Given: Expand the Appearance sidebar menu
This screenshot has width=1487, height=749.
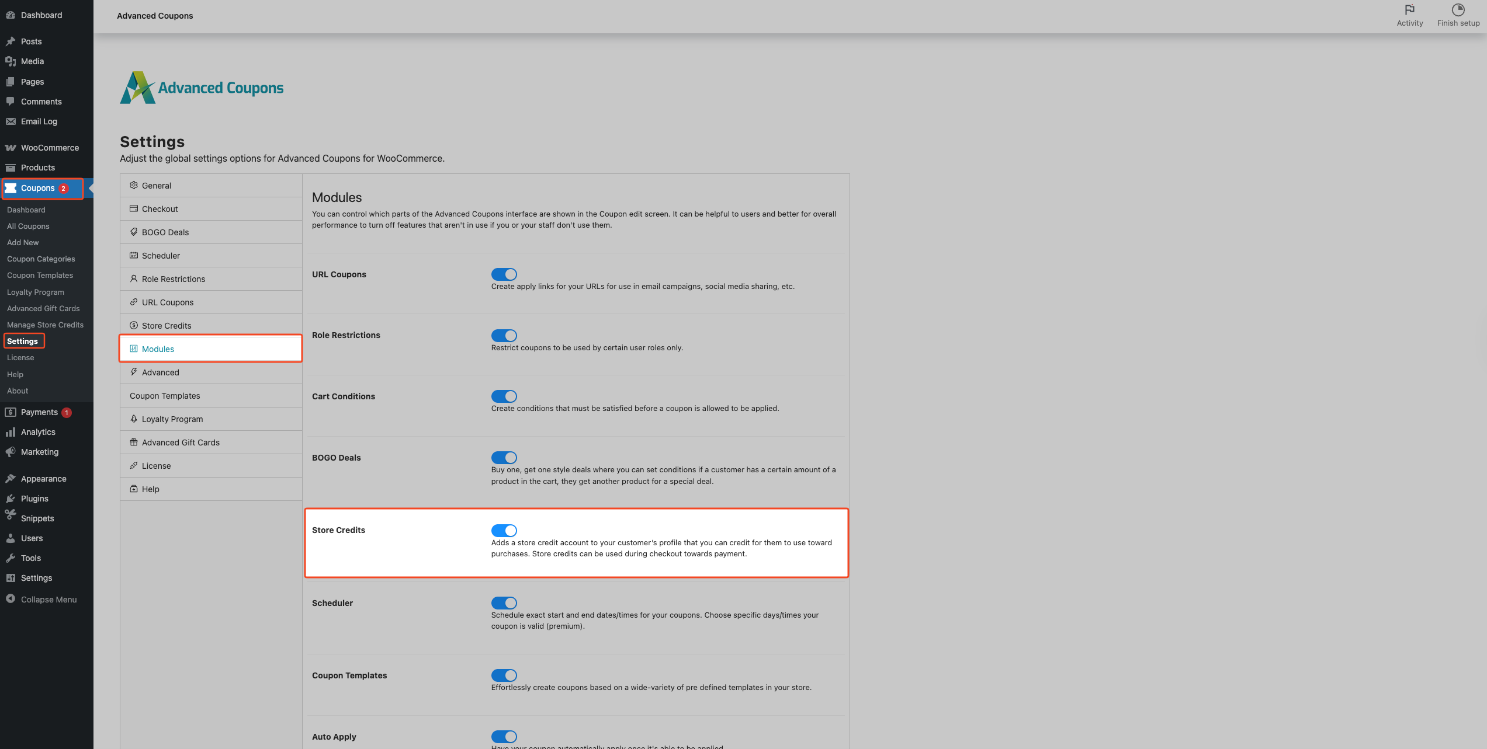Looking at the screenshot, I should click(43, 479).
